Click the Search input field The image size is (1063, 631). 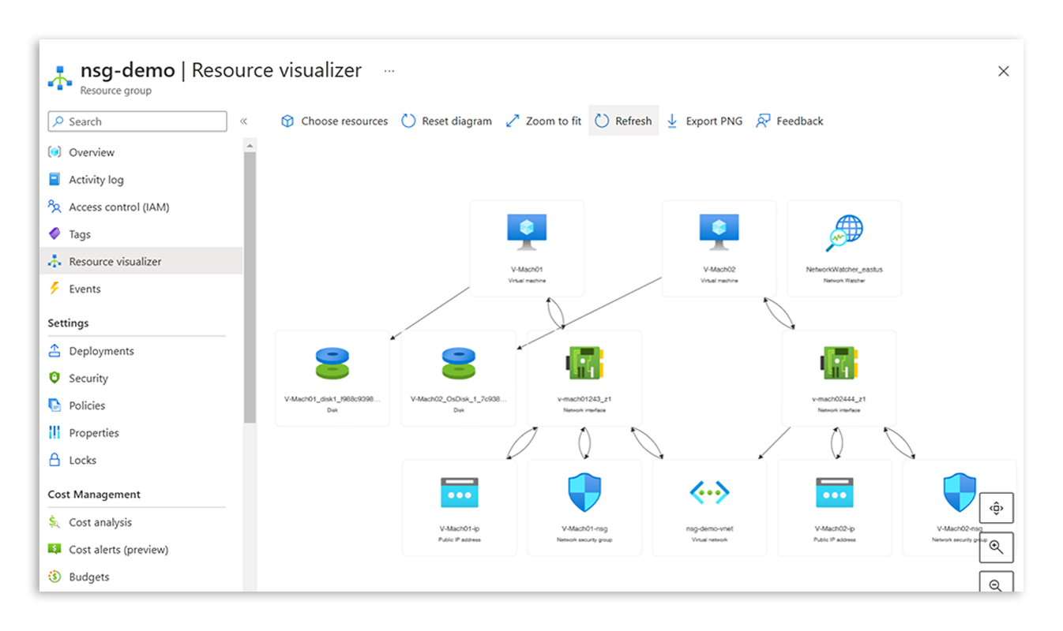point(137,121)
